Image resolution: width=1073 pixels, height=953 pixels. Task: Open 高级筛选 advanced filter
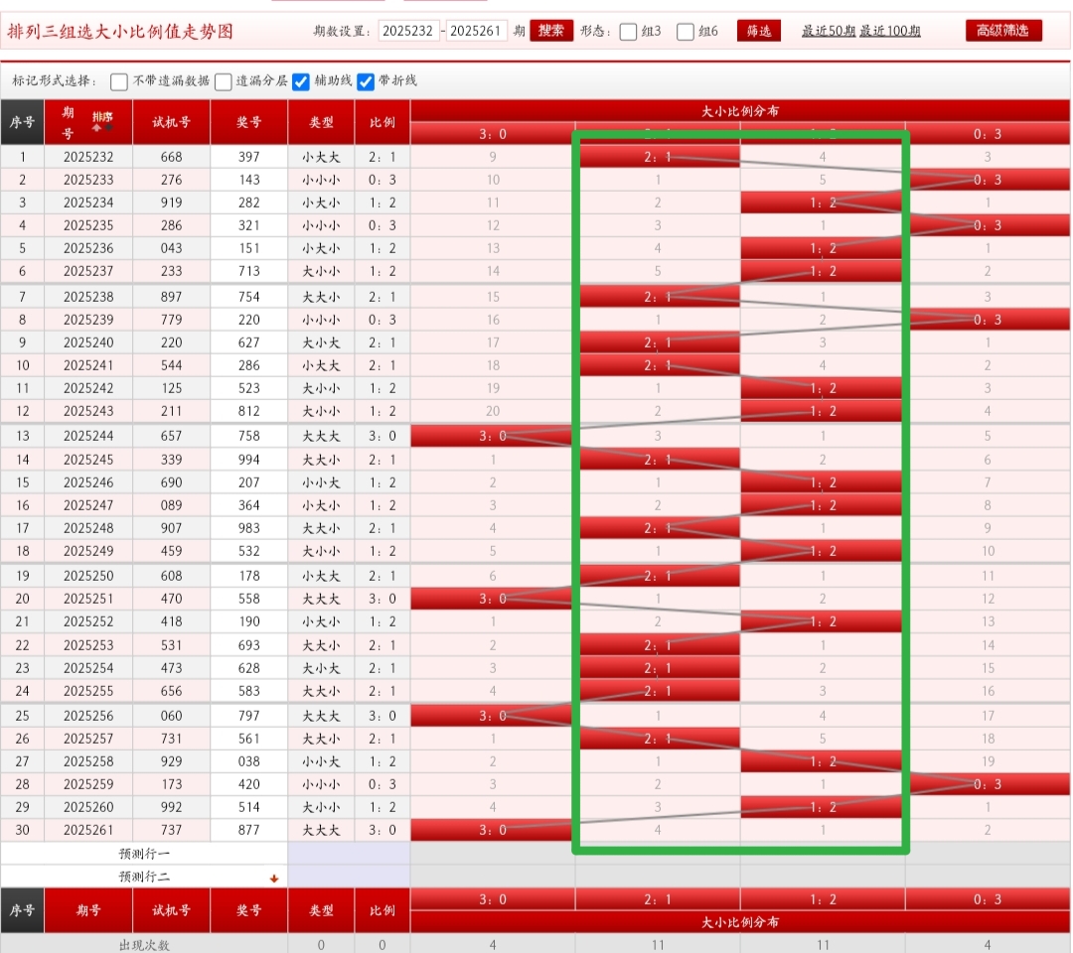[x=1003, y=31]
